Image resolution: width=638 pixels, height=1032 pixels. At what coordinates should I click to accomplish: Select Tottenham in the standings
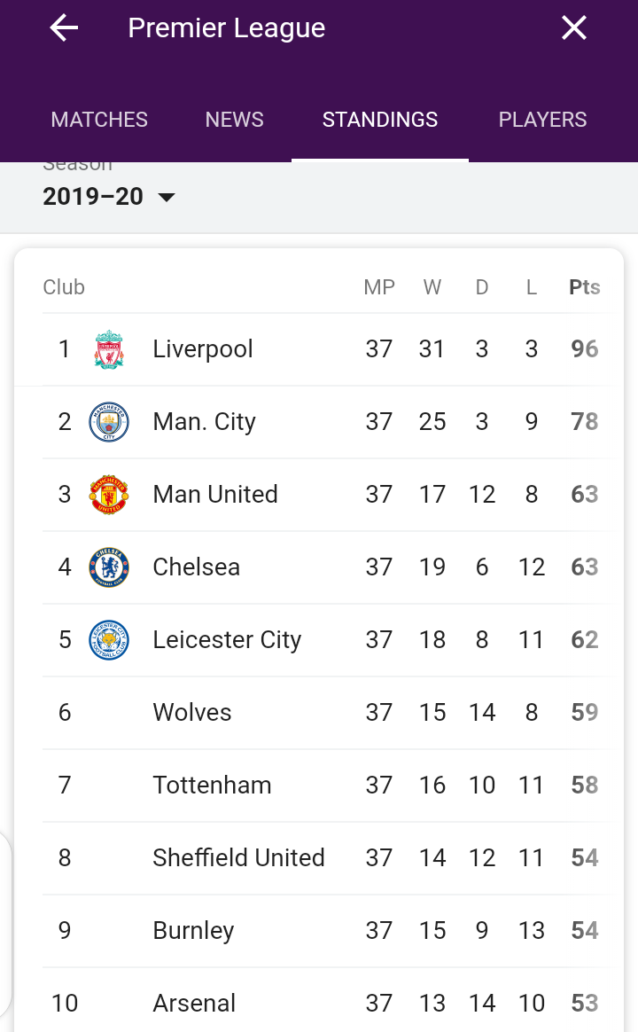point(212,786)
